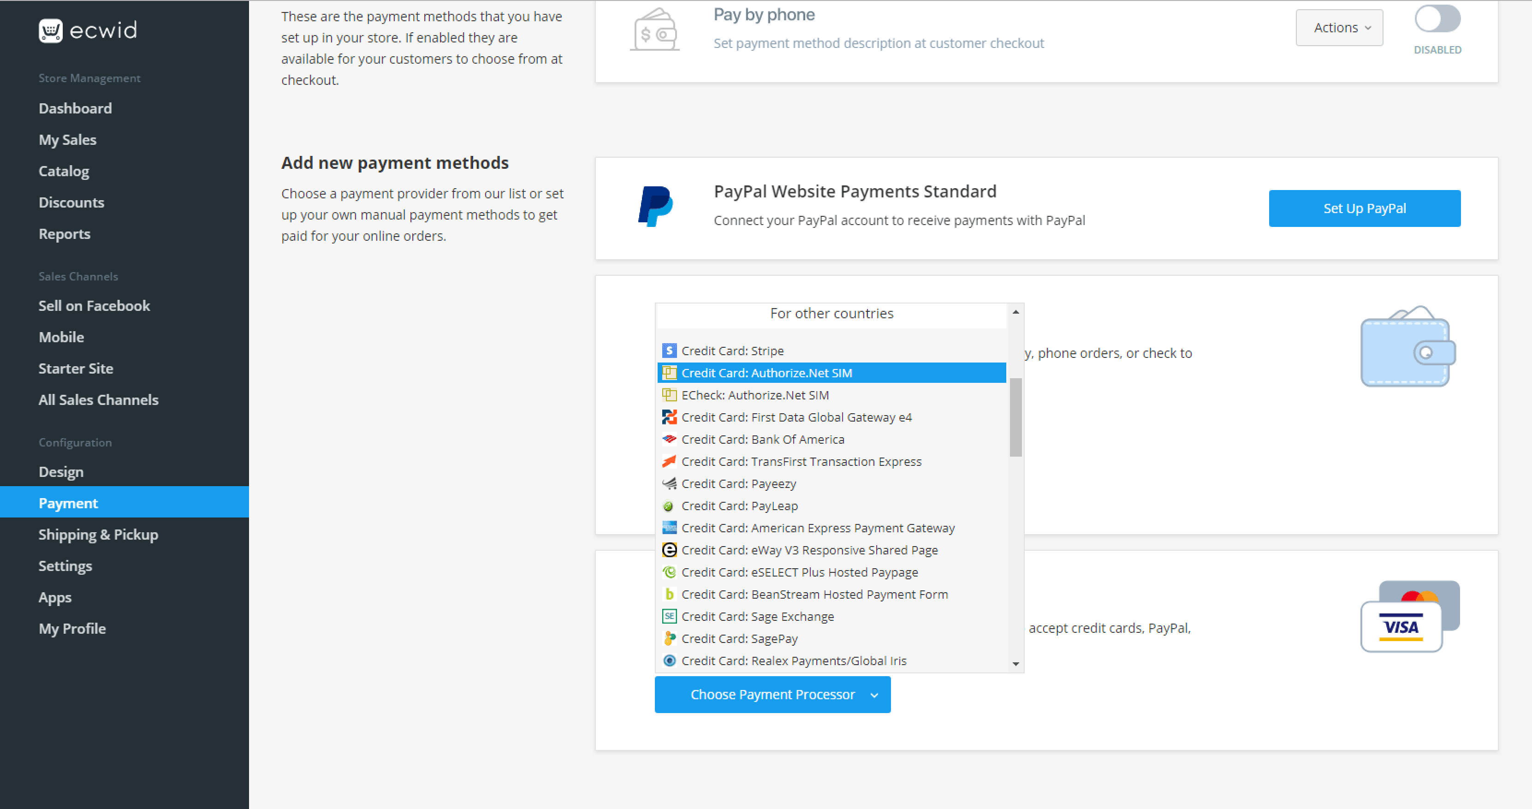Image resolution: width=1532 pixels, height=809 pixels.
Task: Select Credit Card: Authorize.Net SIM option
Action: [831, 373]
